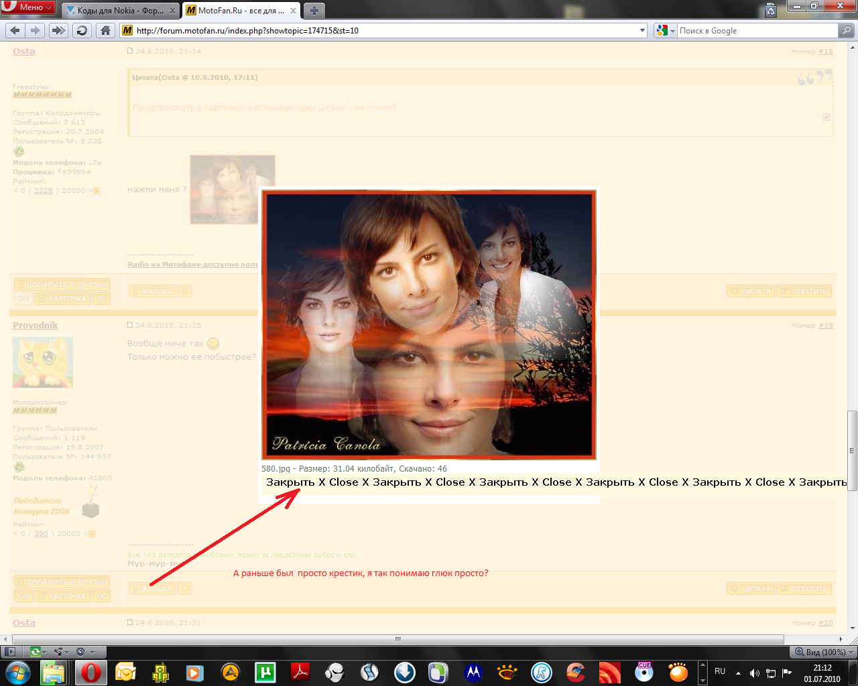The image size is (858, 686).
Task: Click the Opera Link sync icon
Action: pos(35,651)
